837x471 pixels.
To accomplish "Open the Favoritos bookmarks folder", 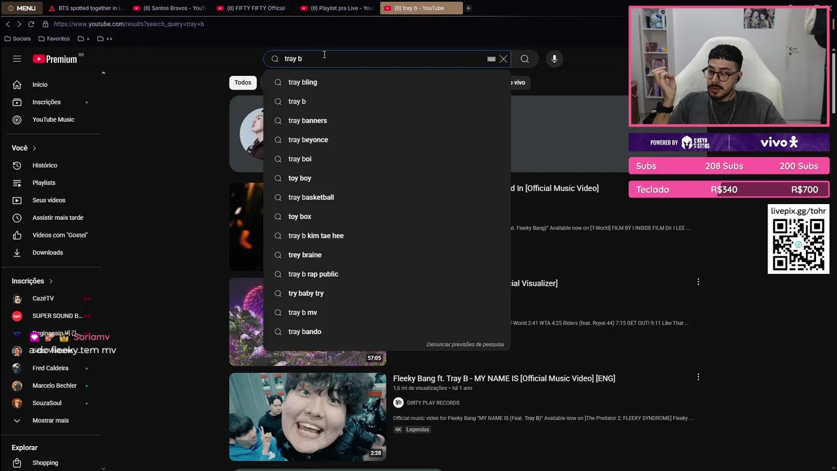I will pyautogui.click(x=55, y=39).
